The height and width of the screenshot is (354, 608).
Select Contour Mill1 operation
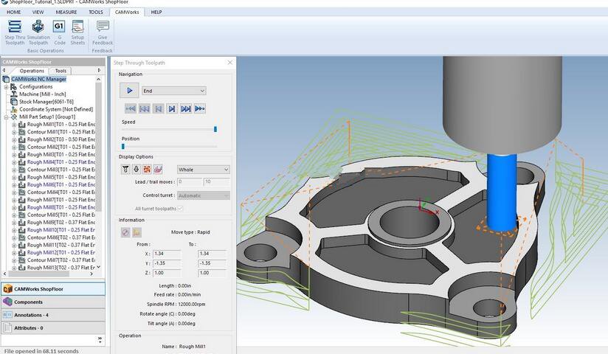pos(61,132)
